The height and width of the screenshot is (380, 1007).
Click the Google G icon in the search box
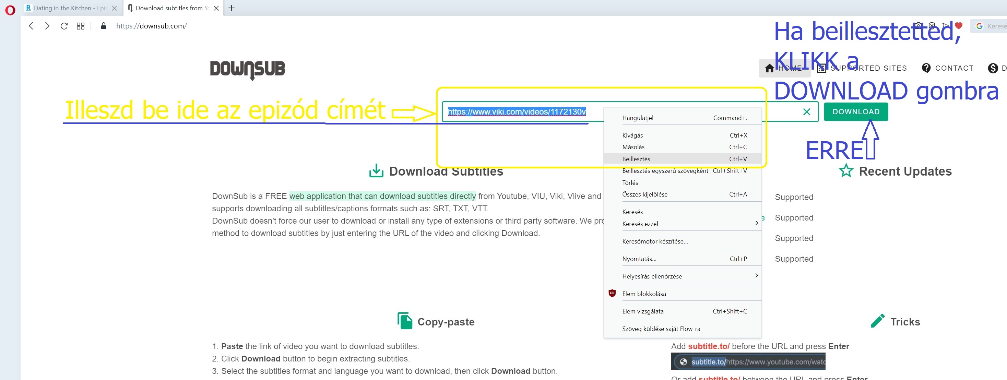click(979, 26)
